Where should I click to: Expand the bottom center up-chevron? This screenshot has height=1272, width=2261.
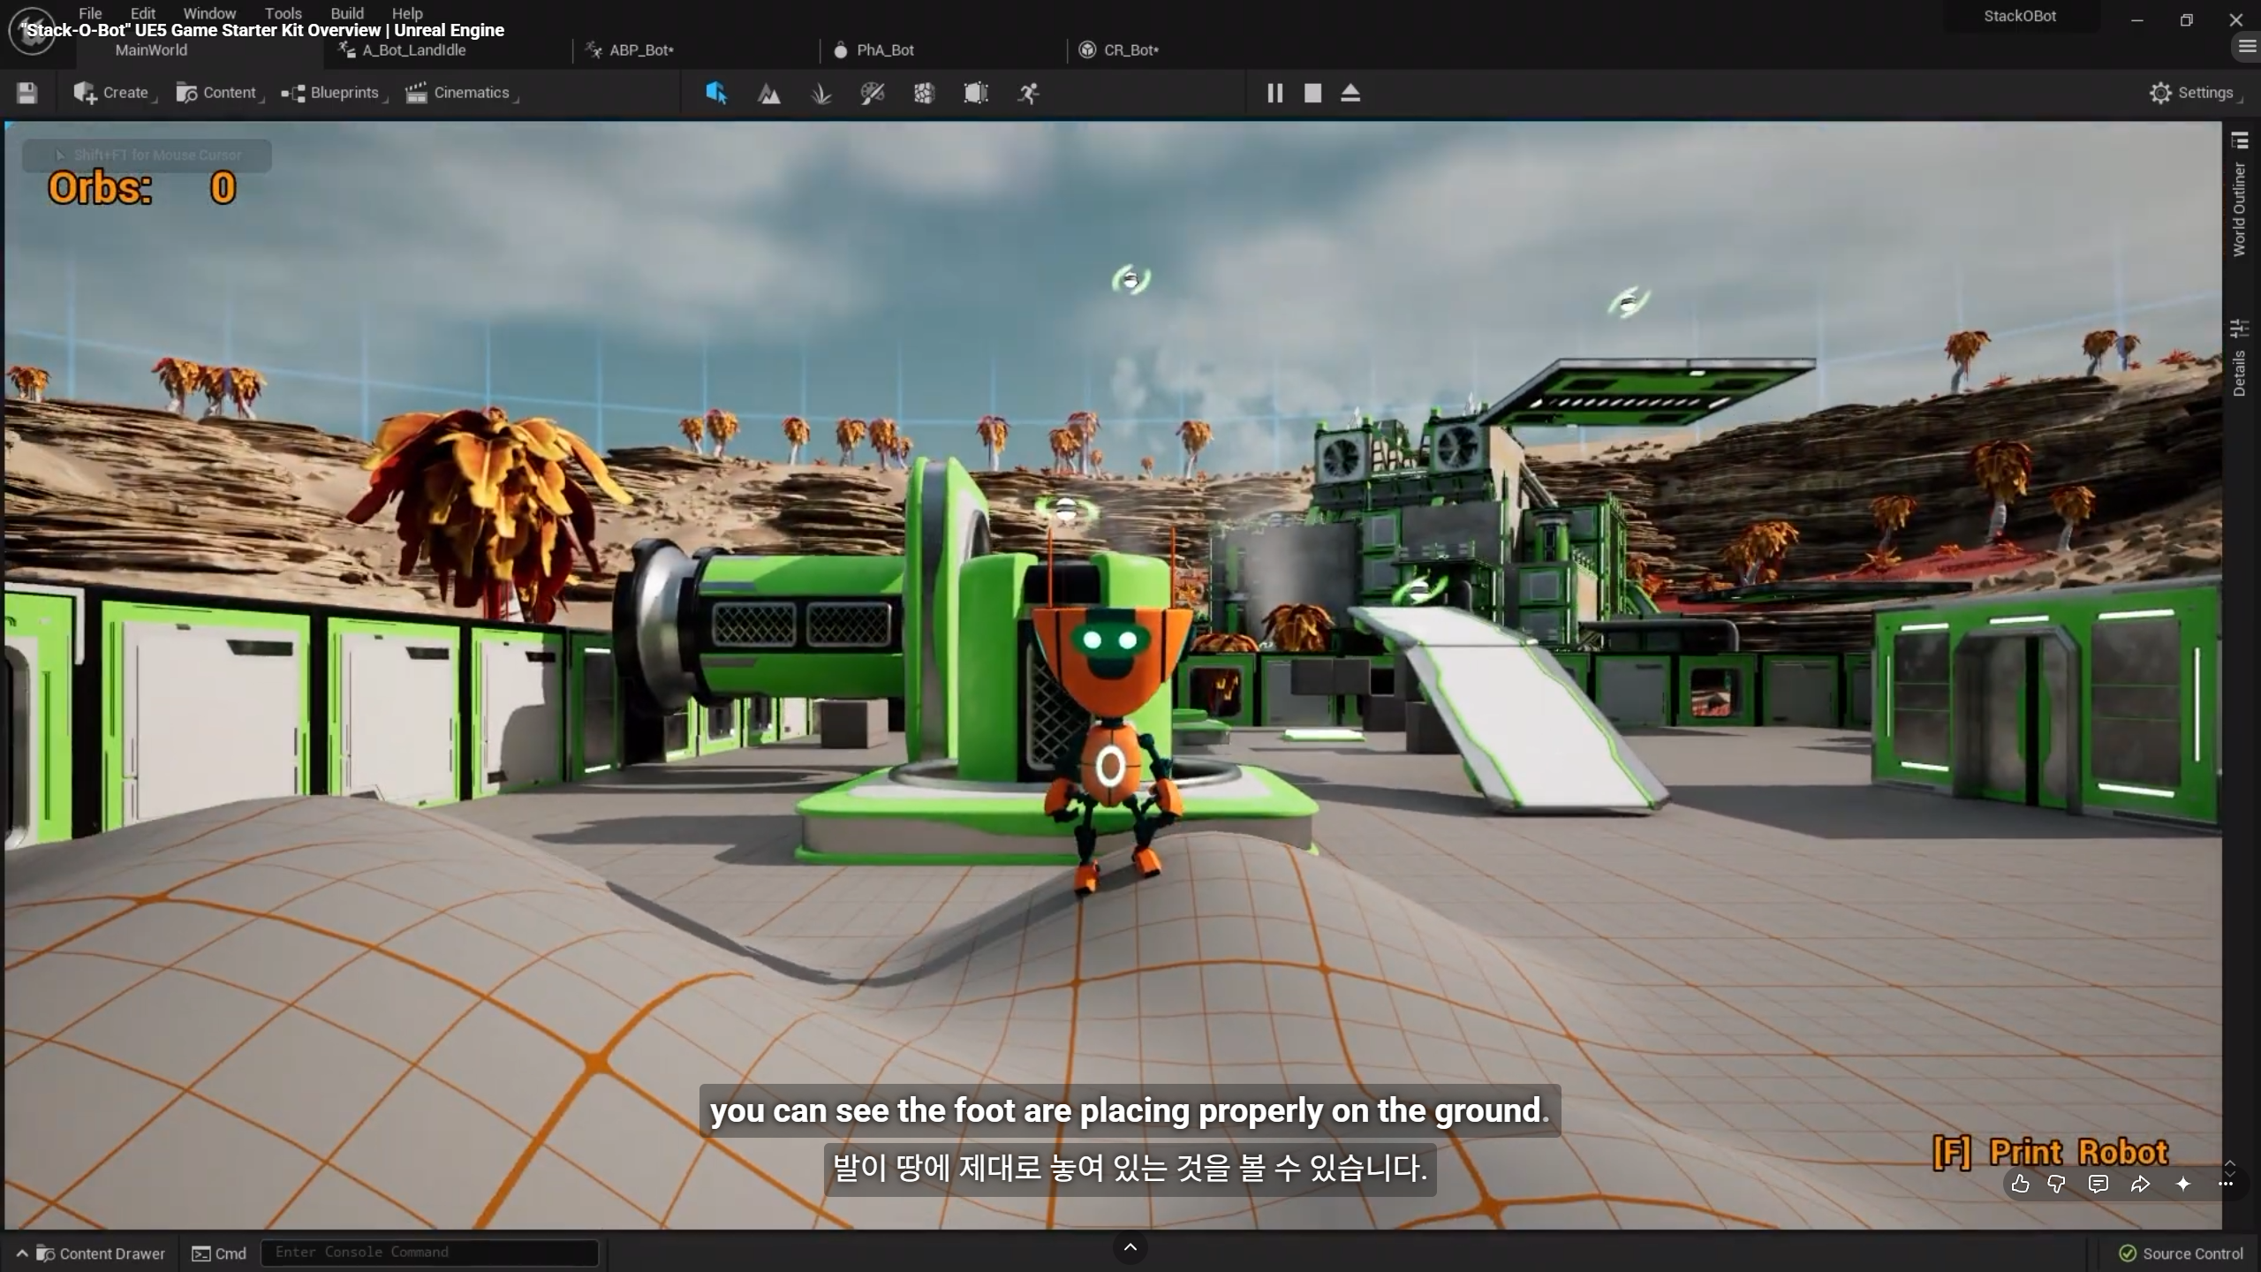[x=1130, y=1247]
